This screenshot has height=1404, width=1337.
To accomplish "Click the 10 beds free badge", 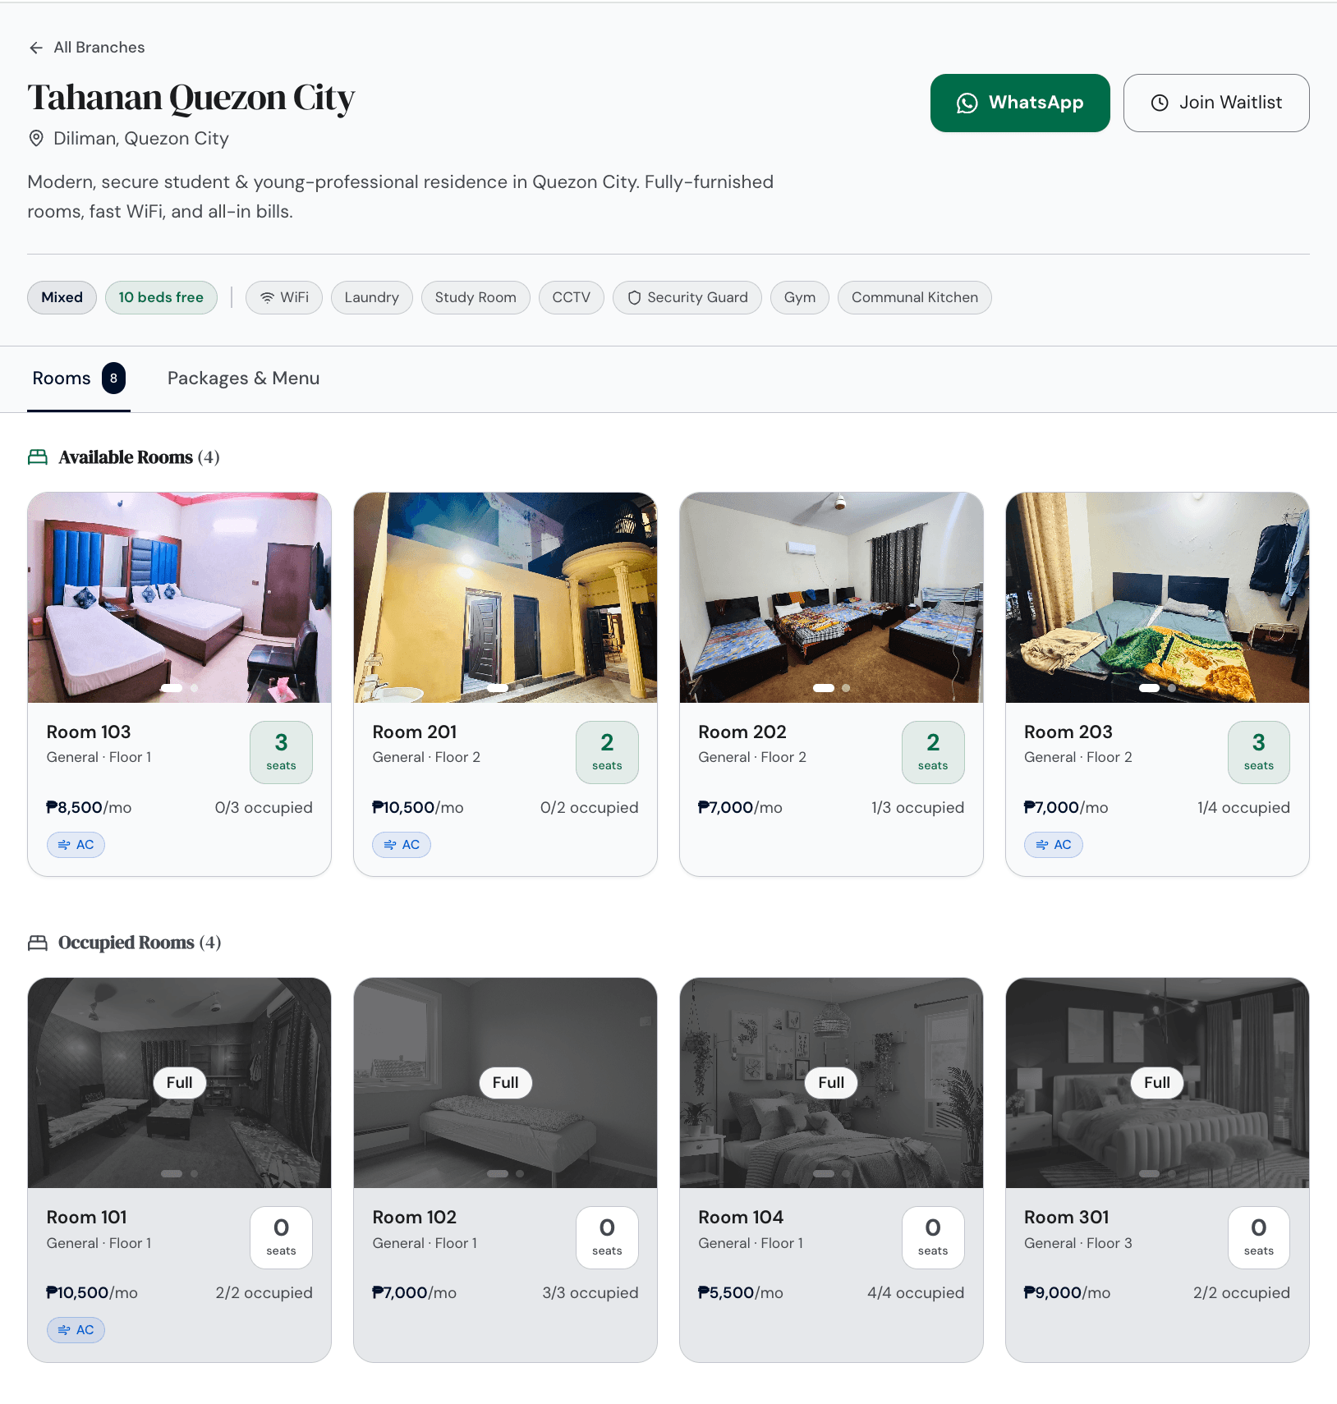I will [x=161, y=297].
